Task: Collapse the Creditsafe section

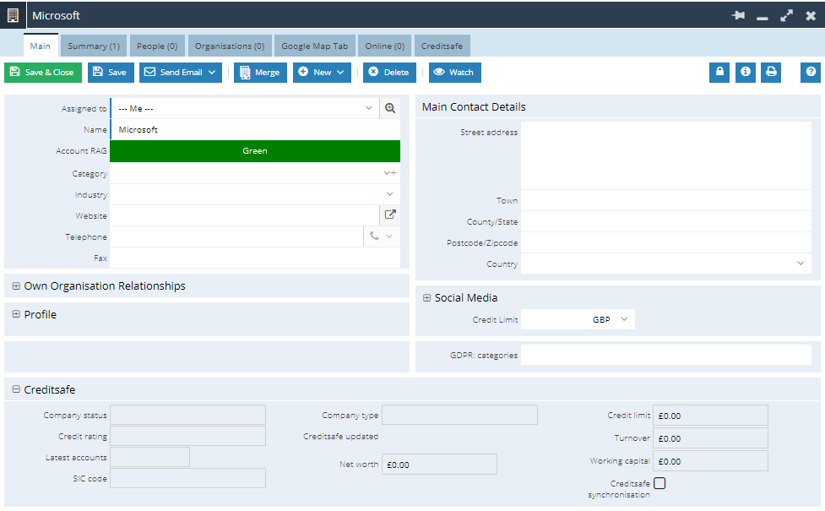Action: tap(16, 389)
